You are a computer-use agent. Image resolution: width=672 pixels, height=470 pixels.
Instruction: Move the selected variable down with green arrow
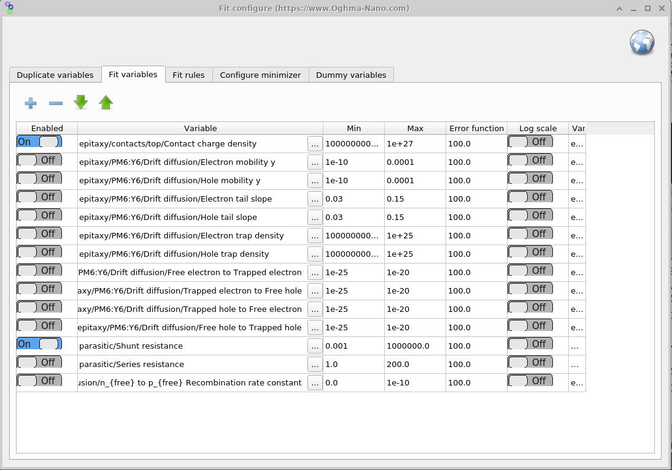point(80,102)
